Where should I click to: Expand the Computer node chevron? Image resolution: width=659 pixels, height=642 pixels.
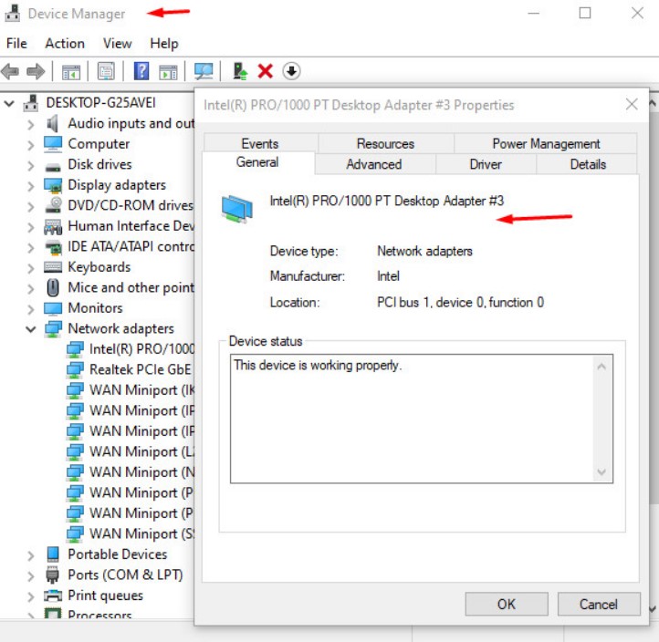coord(30,145)
